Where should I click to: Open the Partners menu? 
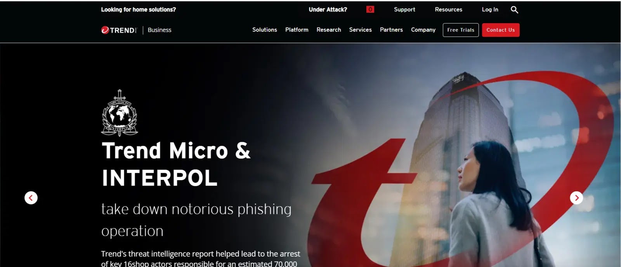(x=391, y=30)
